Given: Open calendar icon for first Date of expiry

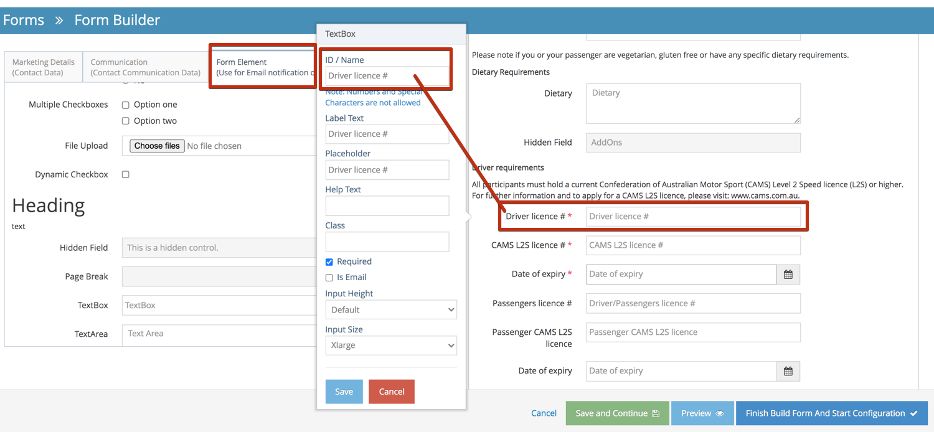Looking at the screenshot, I should [x=788, y=275].
